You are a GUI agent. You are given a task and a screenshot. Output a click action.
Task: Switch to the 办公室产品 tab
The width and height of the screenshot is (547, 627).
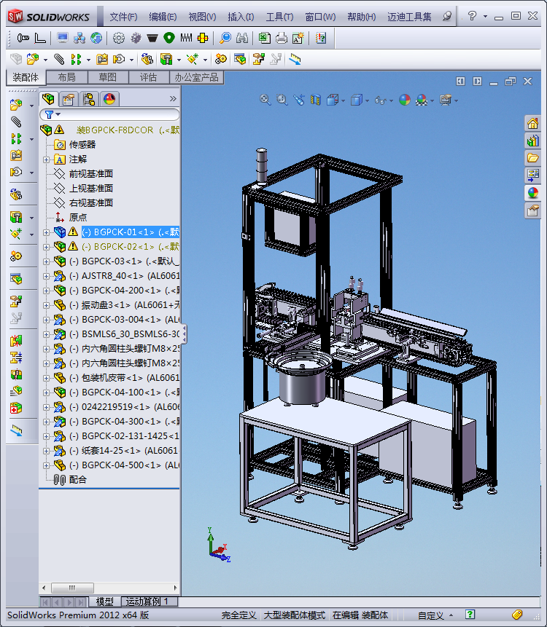click(x=197, y=77)
